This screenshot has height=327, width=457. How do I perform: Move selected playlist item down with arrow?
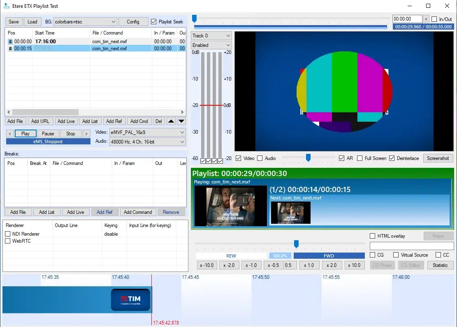(181, 121)
